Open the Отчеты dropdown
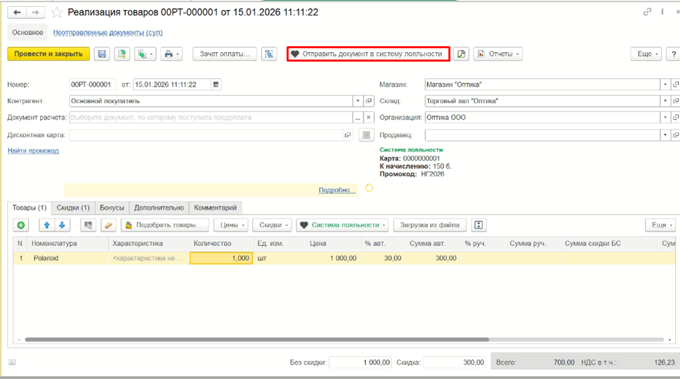 [498, 54]
